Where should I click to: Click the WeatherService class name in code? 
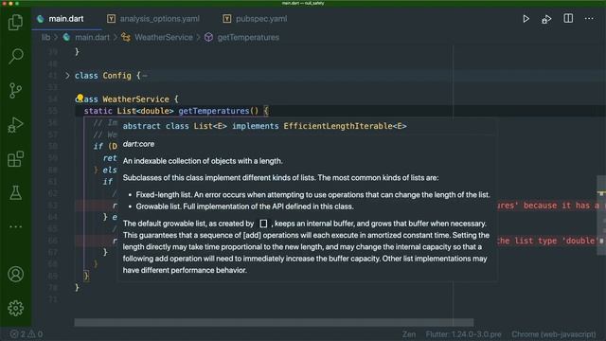135,99
